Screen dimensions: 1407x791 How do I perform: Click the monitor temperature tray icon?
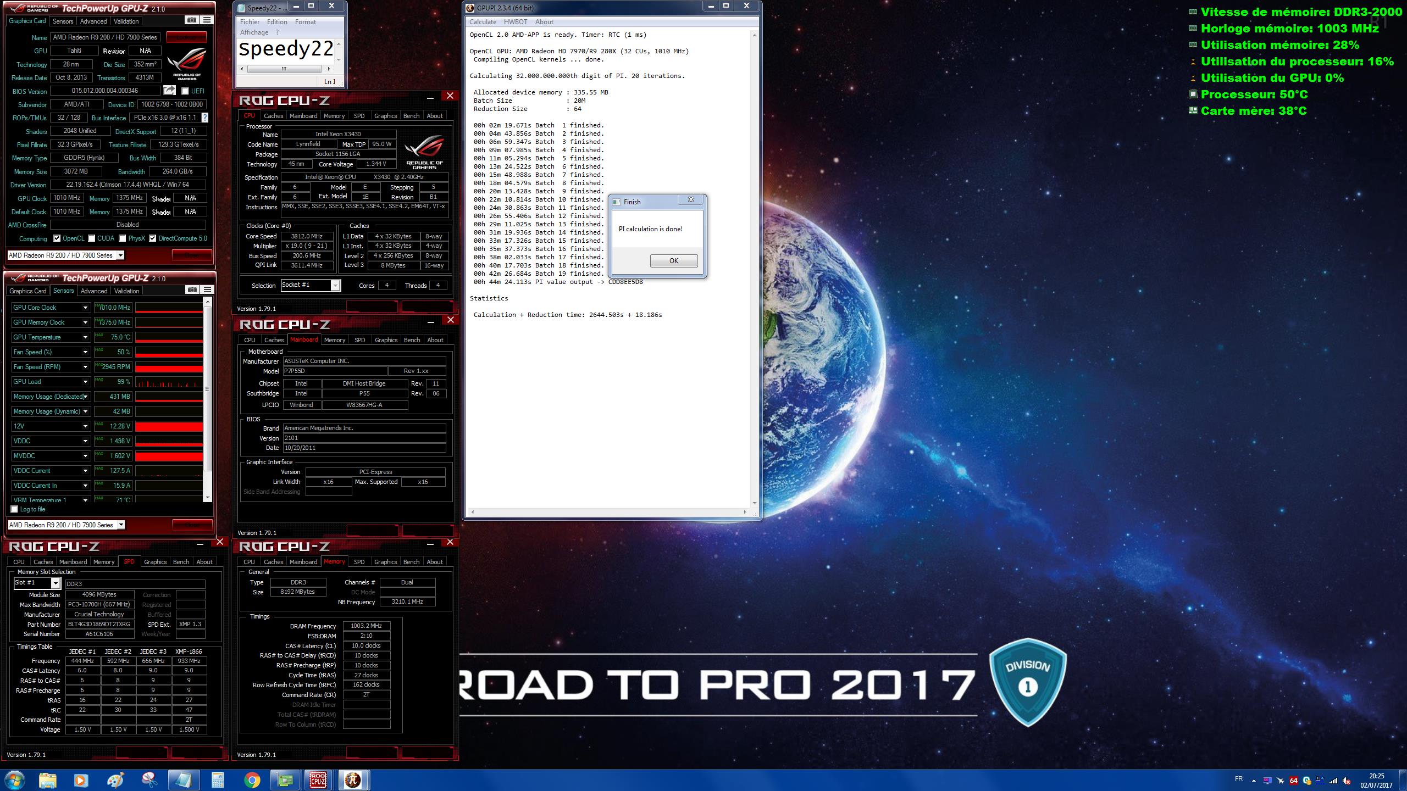pos(1267,781)
